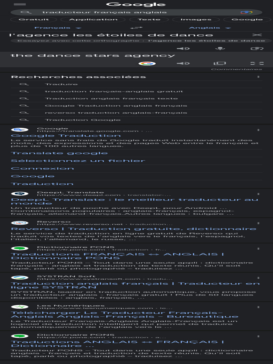
Task: Select the Images filter chip
Action: [196, 20]
